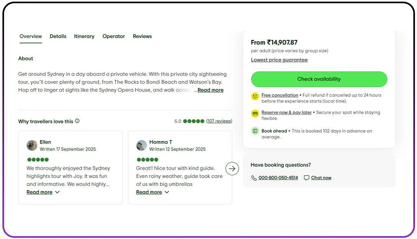Open the Lowest price guarantee link
Screen dimensions: 417x239
(x=279, y=60)
